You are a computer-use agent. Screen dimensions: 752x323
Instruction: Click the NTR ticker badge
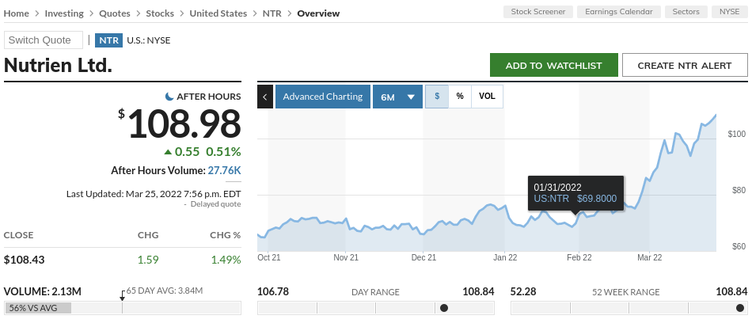tap(108, 40)
